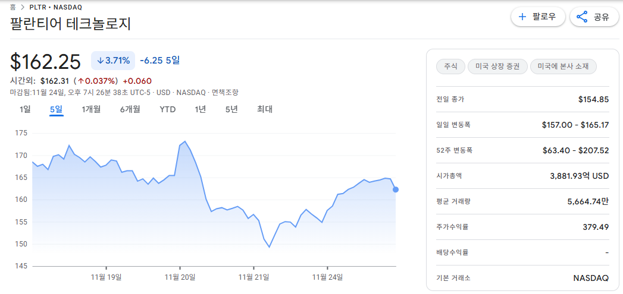Click the 11월 24일 axis label

point(327,277)
